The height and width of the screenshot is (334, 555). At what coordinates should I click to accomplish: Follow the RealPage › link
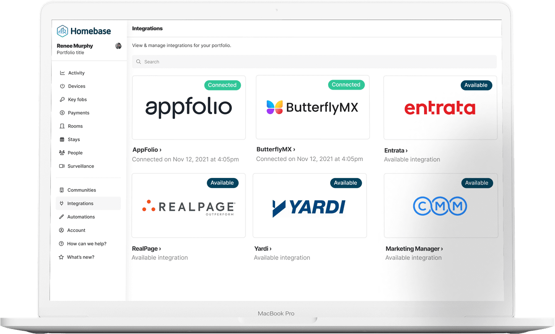click(x=147, y=249)
